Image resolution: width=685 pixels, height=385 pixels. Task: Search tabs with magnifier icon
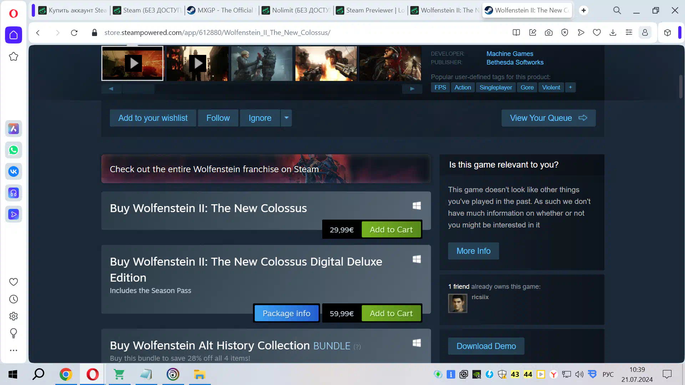617,11
